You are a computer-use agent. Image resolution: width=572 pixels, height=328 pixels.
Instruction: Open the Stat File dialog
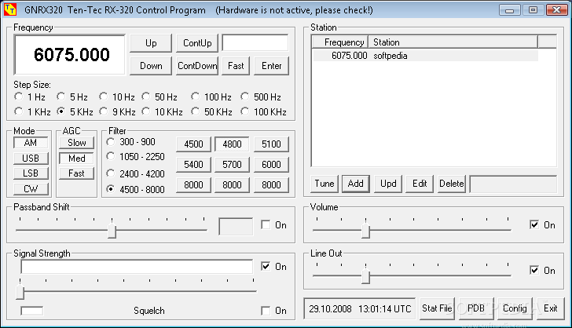[x=437, y=308]
